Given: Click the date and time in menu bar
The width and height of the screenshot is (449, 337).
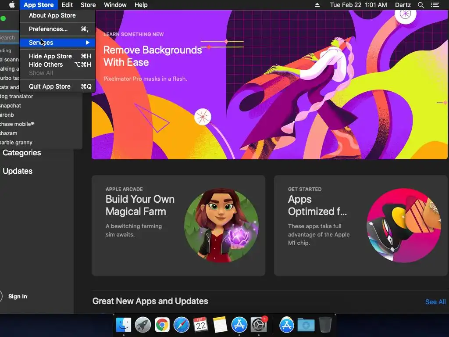Looking at the screenshot, I should (358, 5).
